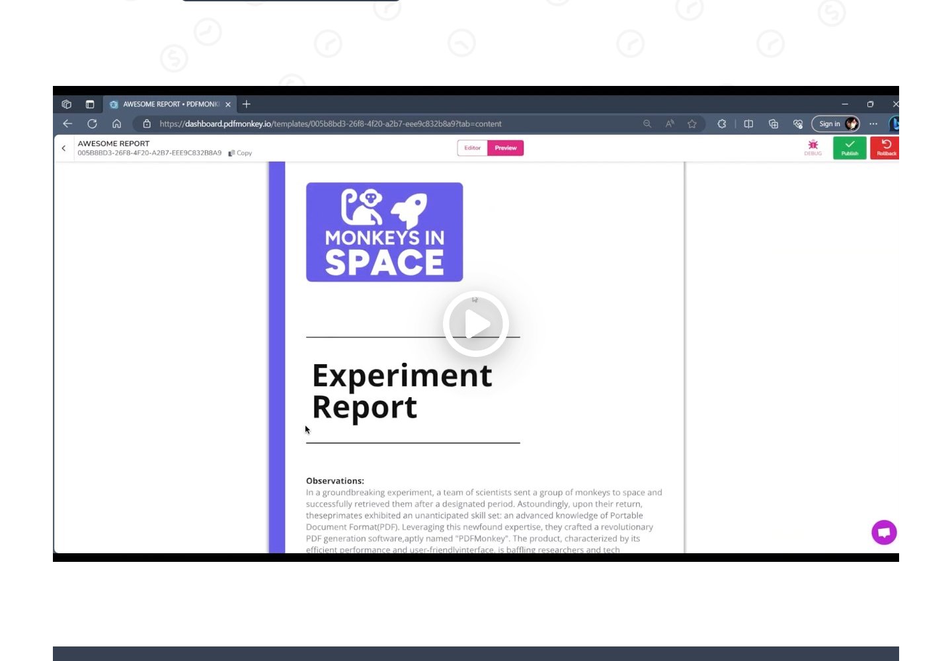Open the browser essentials heart icon
Image resolution: width=952 pixels, height=661 pixels.
(x=798, y=124)
